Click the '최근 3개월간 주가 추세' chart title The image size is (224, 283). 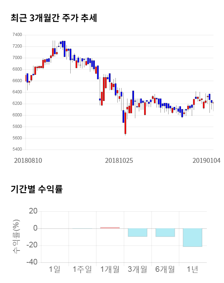54,18
